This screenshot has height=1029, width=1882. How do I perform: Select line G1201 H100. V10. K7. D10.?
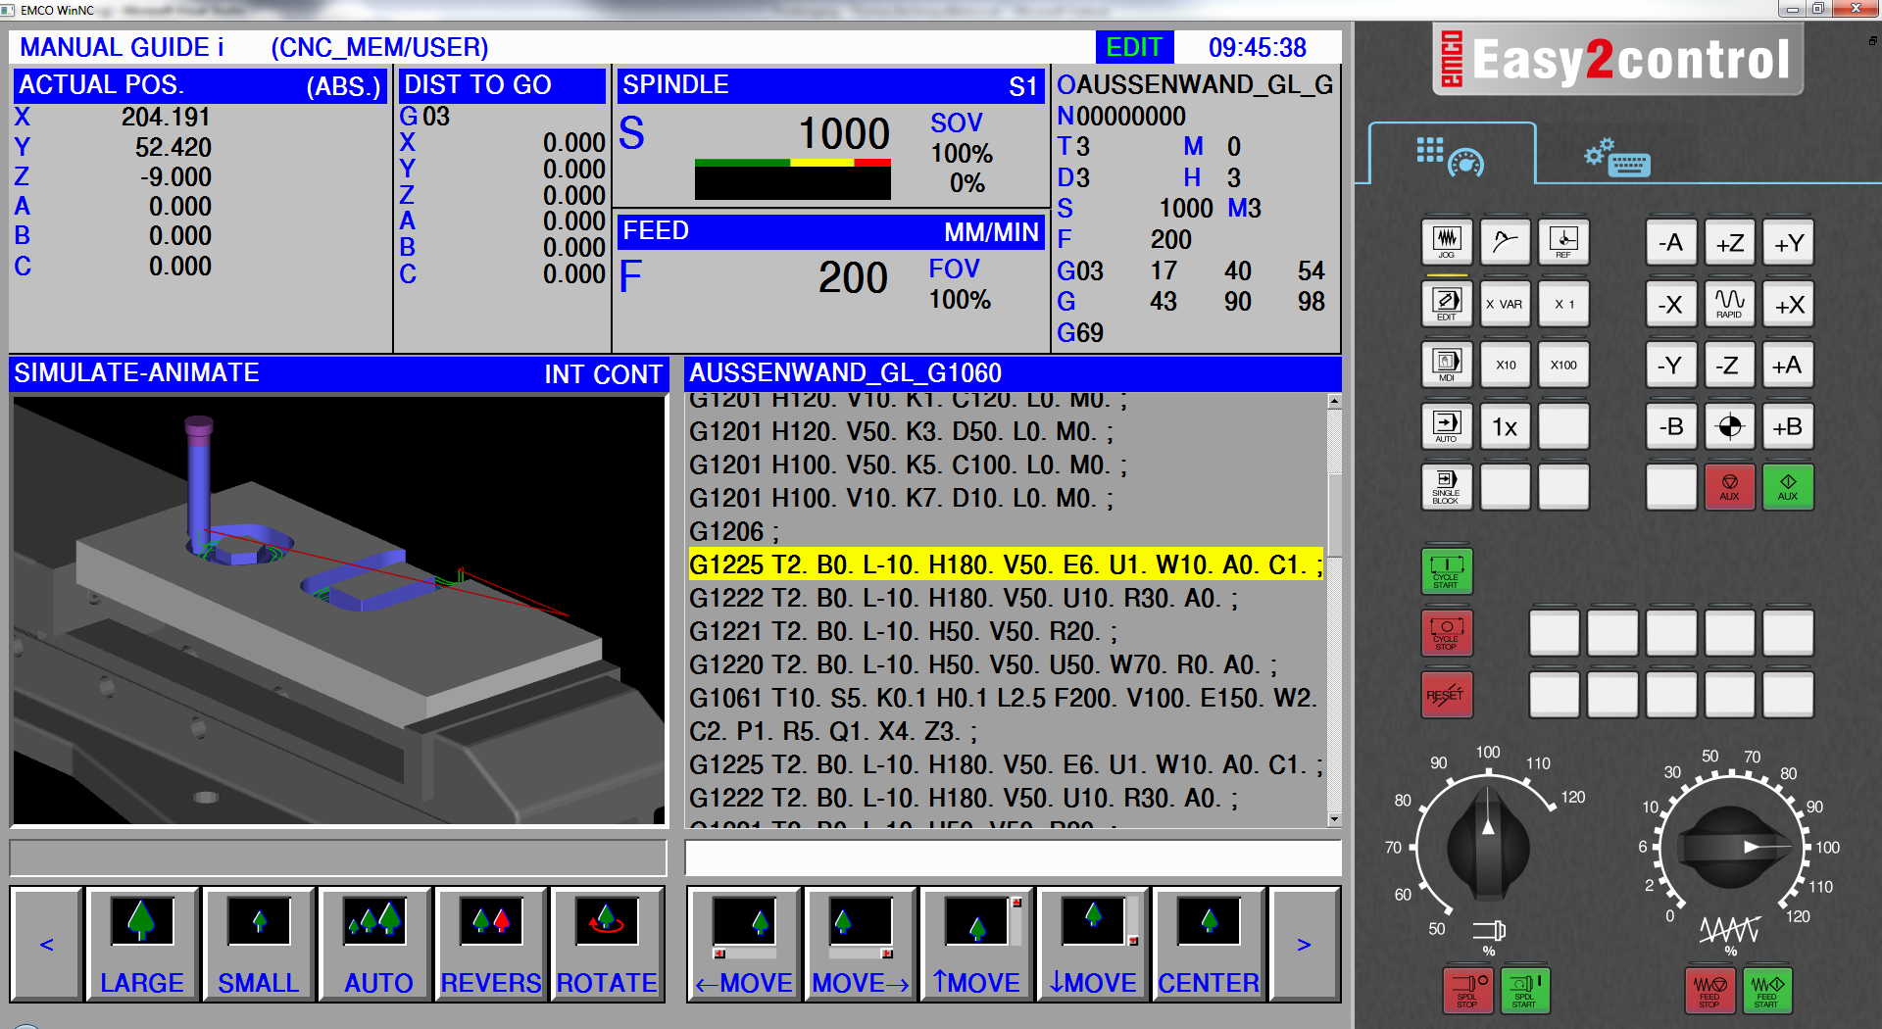coord(901,499)
